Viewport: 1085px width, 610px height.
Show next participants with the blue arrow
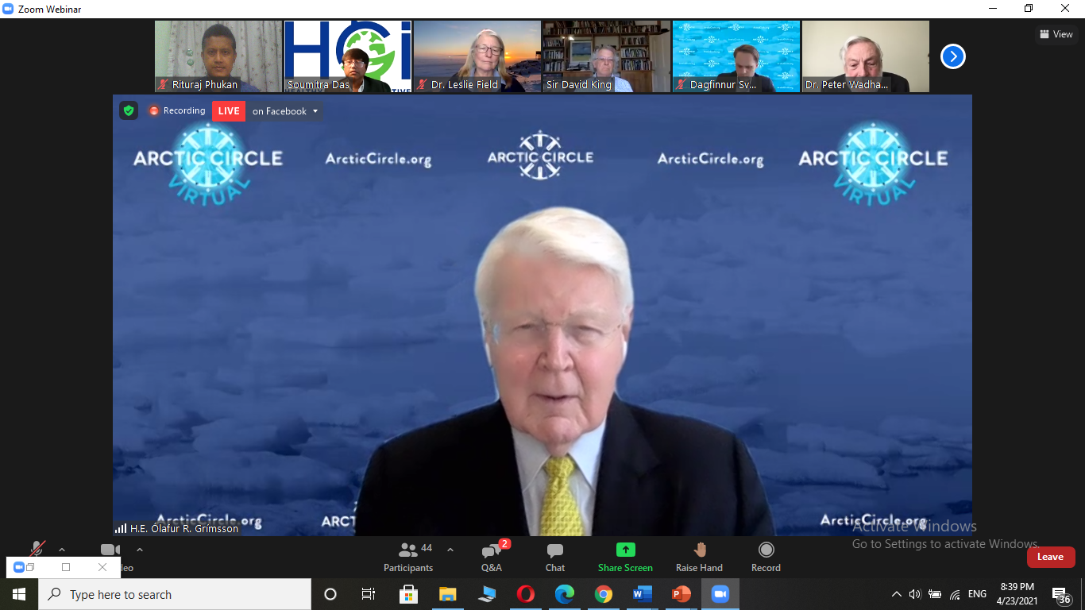point(952,56)
